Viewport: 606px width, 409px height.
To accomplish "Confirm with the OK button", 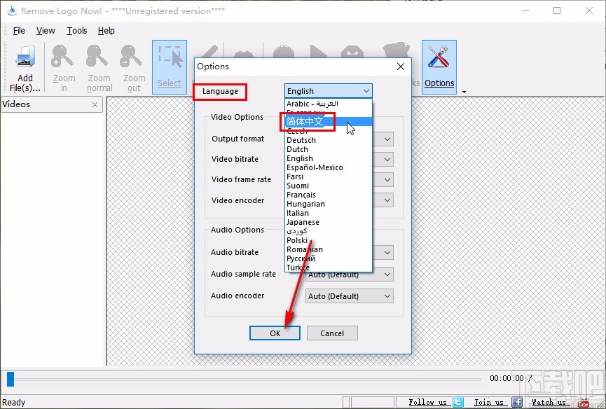I will [275, 333].
